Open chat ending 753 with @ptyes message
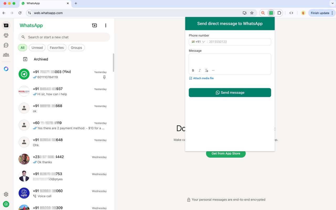This screenshot has height=210, width=336. (64, 176)
